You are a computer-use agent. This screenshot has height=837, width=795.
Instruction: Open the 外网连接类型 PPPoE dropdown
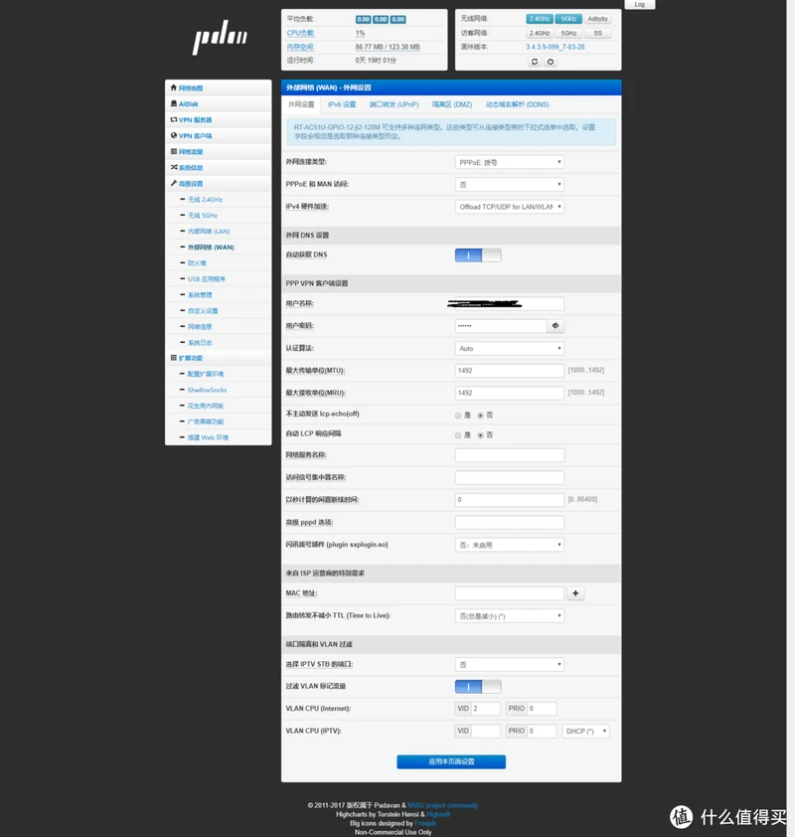[509, 162]
